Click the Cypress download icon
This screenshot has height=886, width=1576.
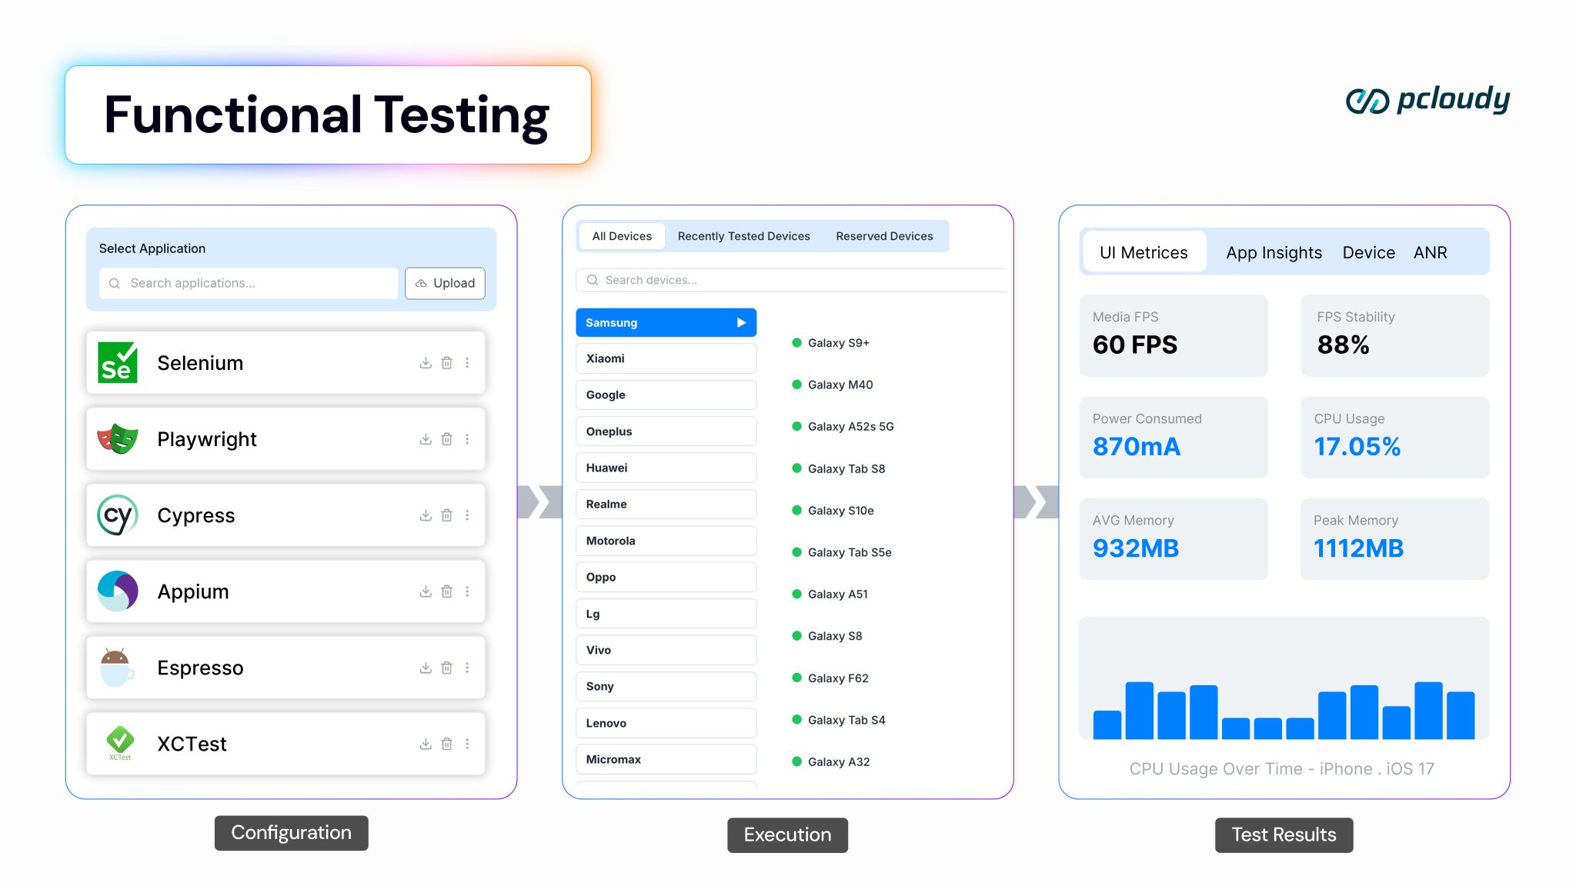[426, 515]
